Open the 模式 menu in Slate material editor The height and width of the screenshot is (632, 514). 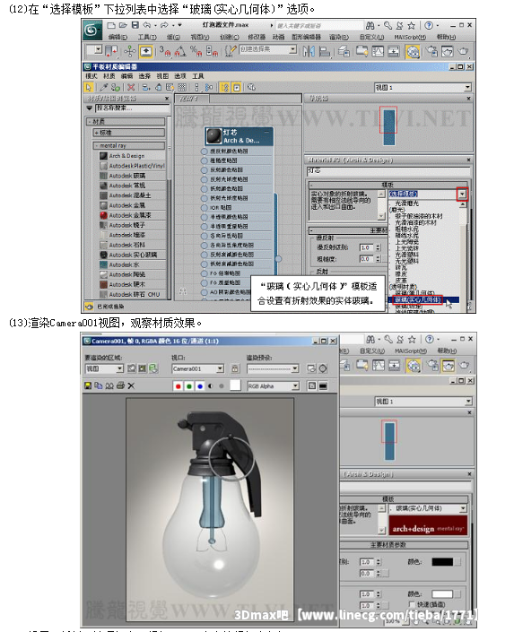point(91,76)
